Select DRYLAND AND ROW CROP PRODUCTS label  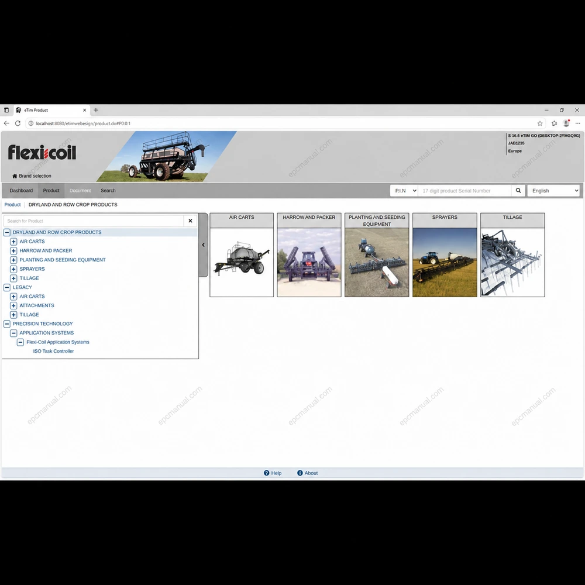coord(57,232)
